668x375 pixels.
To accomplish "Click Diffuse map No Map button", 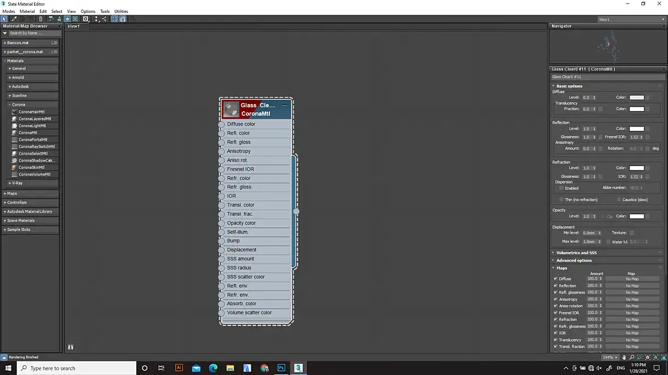I will 632,279.
